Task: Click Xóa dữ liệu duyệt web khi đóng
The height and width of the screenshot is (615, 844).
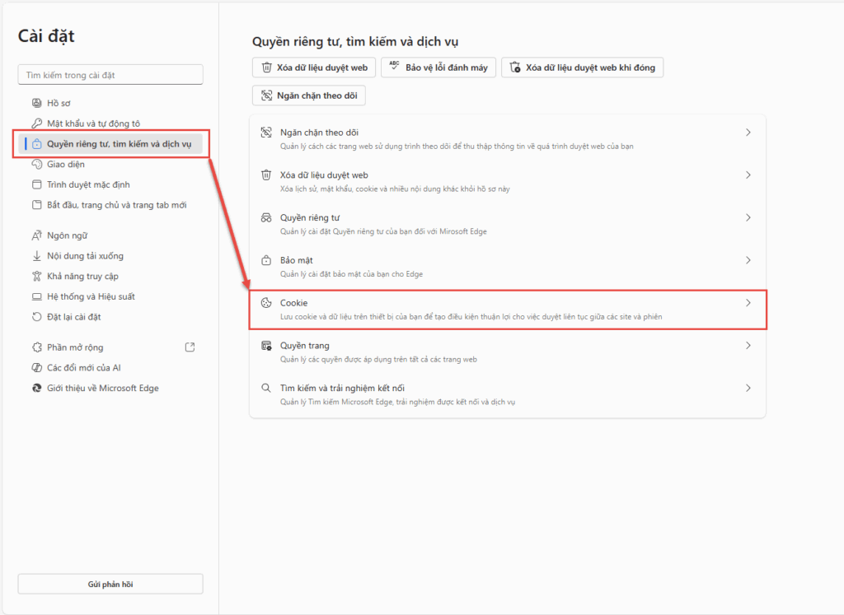Action: (x=582, y=68)
